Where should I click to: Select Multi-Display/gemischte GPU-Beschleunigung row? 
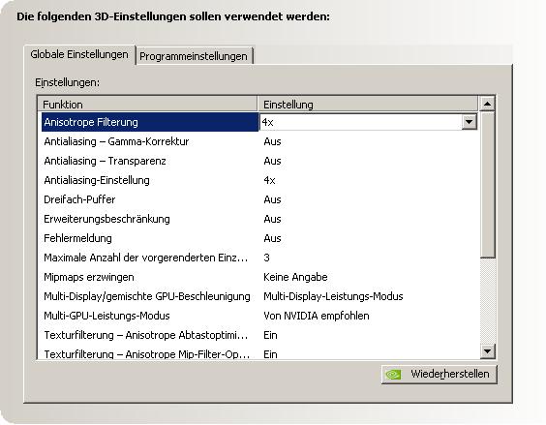(x=259, y=296)
